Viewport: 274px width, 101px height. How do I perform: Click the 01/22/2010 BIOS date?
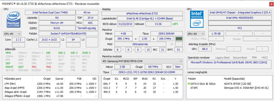tap(126, 24)
